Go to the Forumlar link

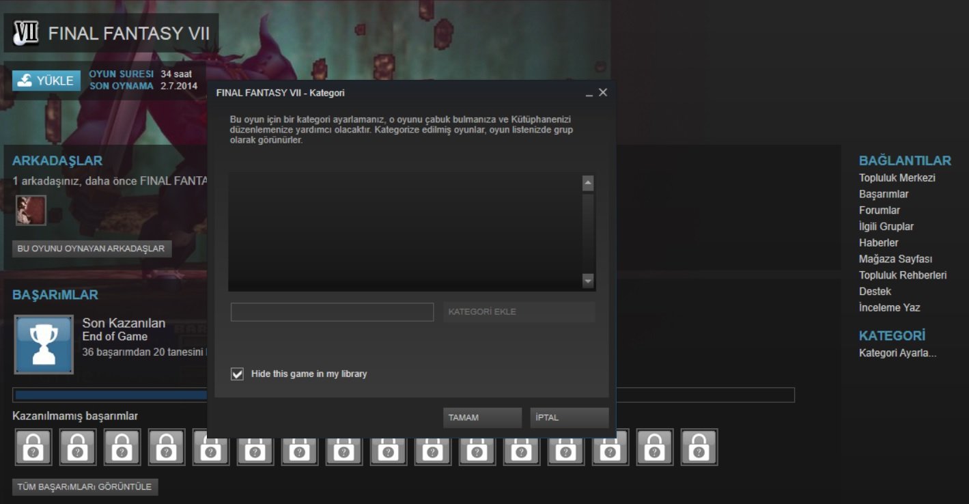tap(880, 210)
